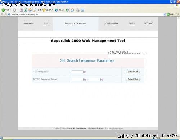The image size is (180, 140).
Task: Click the DOCSIS Frequency Range label
Action: [x=45, y=79]
